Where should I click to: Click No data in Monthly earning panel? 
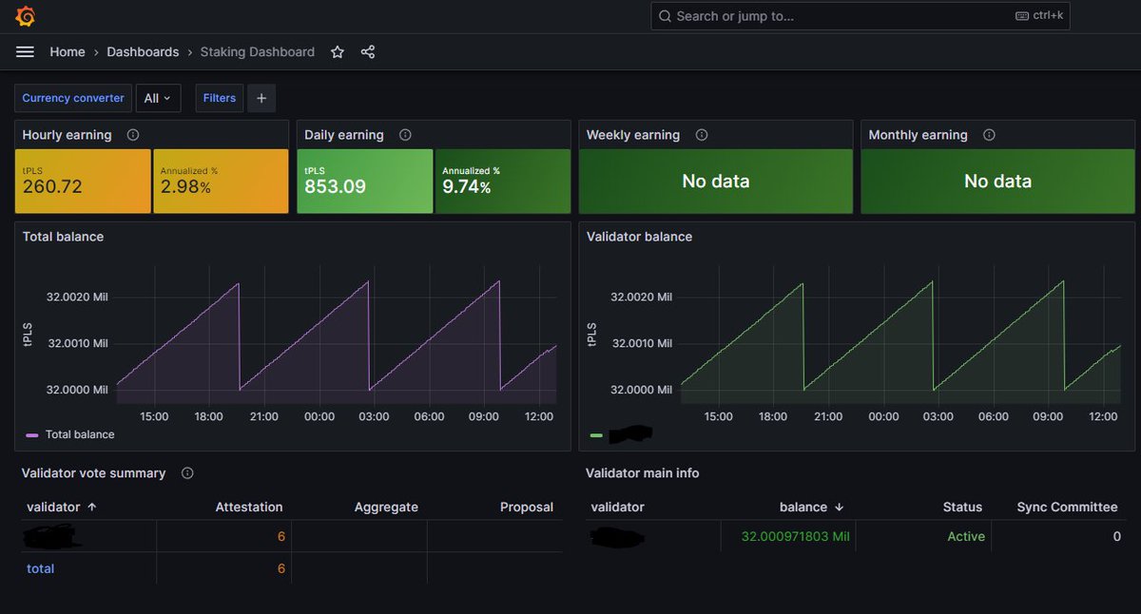(x=997, y=181)
